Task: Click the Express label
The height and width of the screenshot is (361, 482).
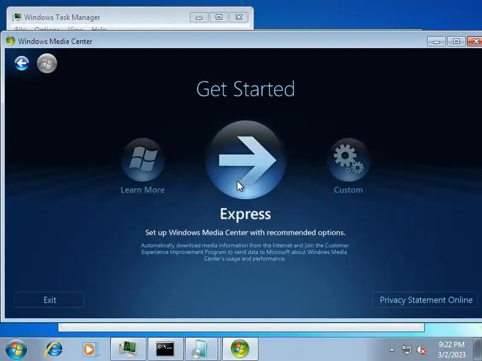Action: point(245,214)
